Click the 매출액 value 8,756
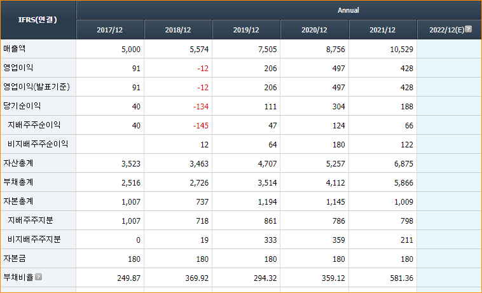The image size is (482, 293). tap(336, 50)
